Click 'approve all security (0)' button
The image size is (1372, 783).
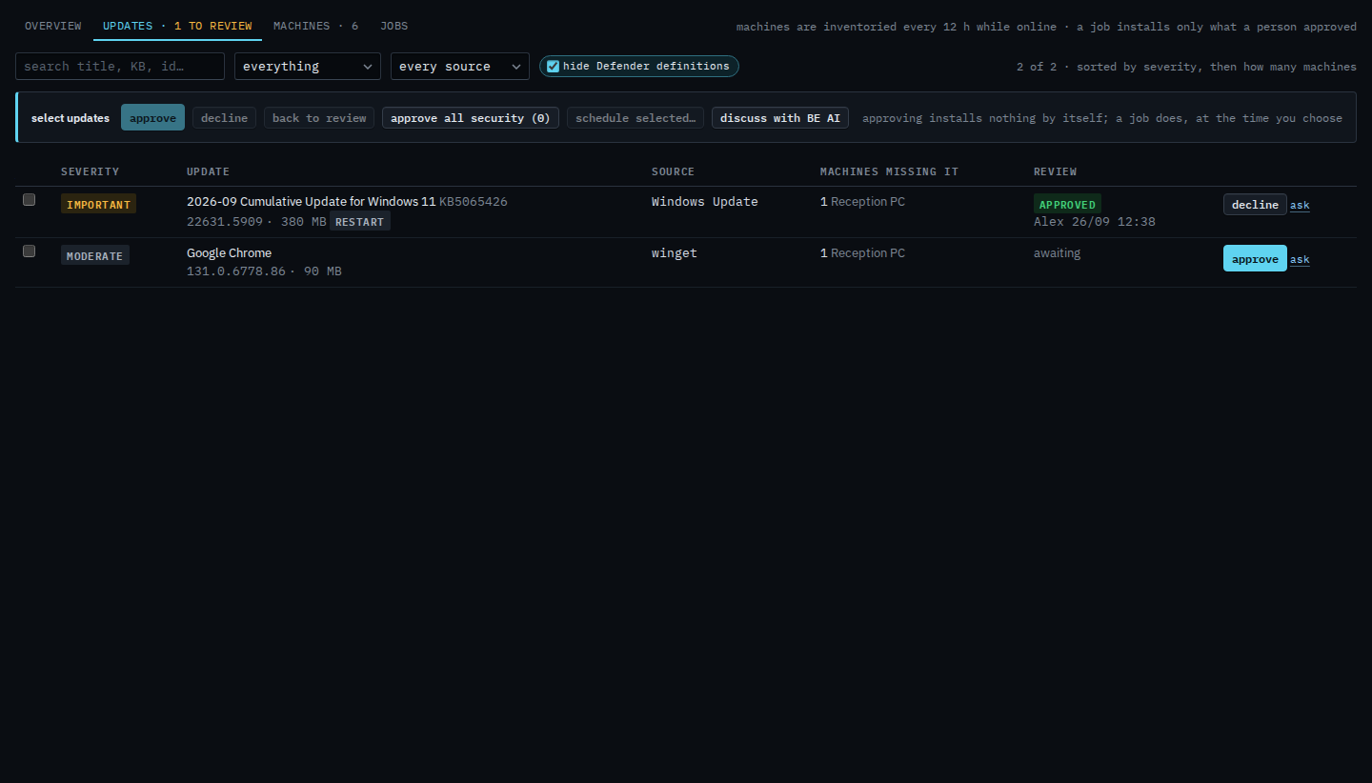click(471, 117)
